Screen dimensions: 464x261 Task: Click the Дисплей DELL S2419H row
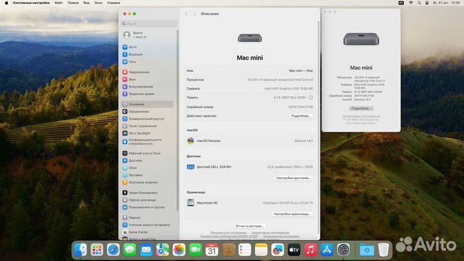[249, 167]
